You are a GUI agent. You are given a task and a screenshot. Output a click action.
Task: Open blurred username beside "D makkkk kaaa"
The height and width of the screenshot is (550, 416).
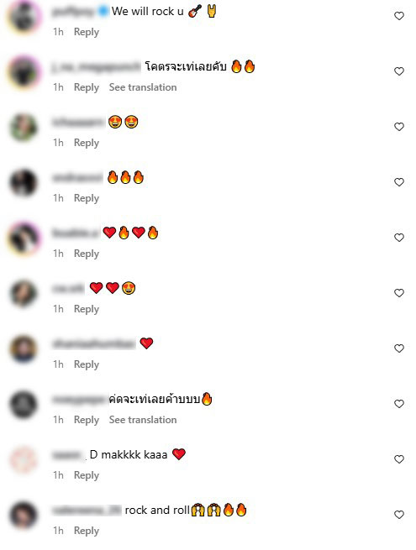pyautogui.click(x=69, y=455)
